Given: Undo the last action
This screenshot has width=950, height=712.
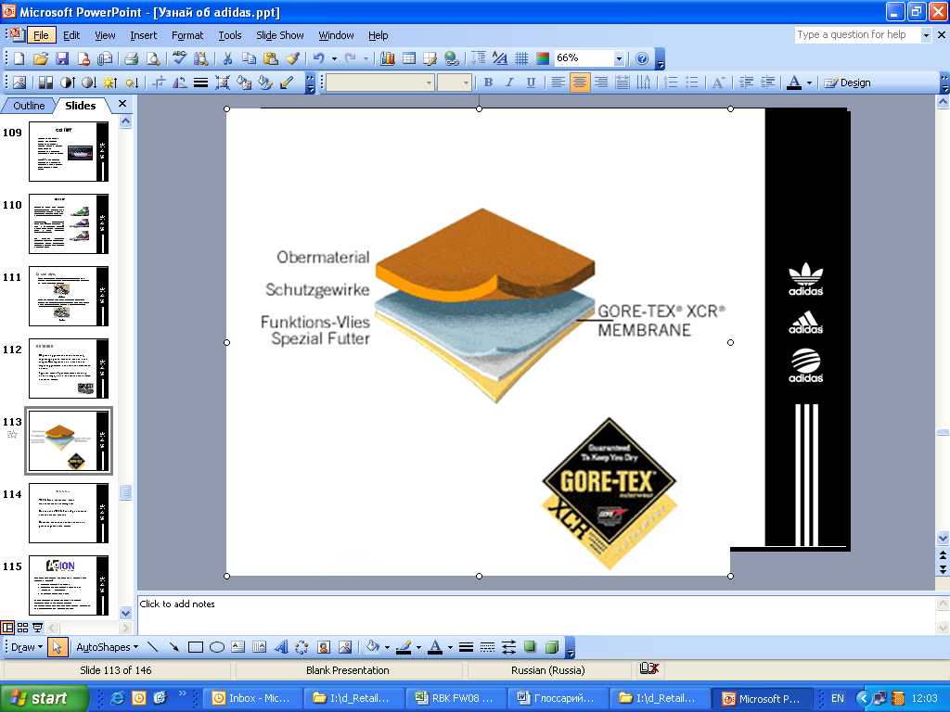Looking at the screenshot, I should 319,58.
